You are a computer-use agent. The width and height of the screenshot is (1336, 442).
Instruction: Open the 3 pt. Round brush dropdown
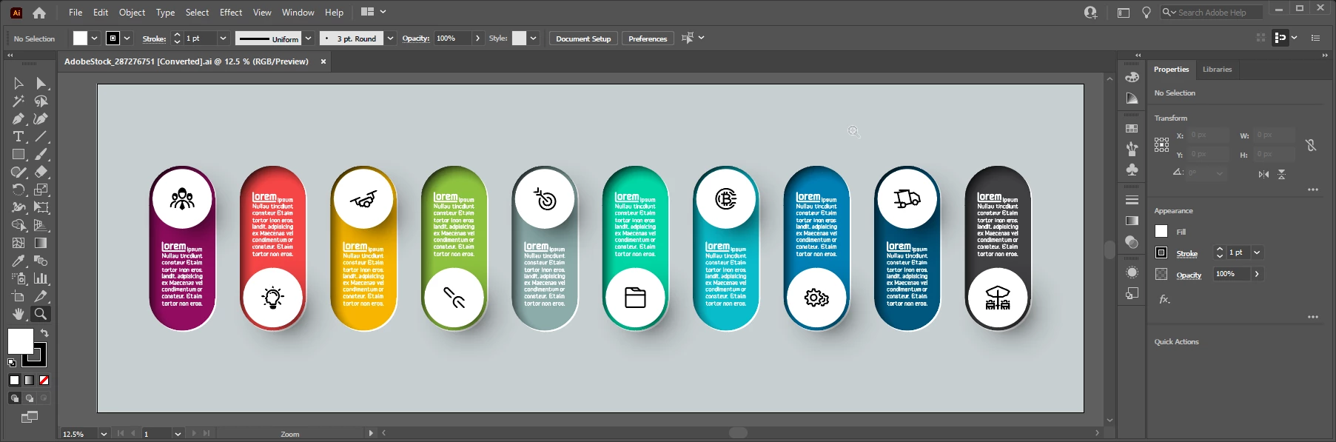(391, 38)
